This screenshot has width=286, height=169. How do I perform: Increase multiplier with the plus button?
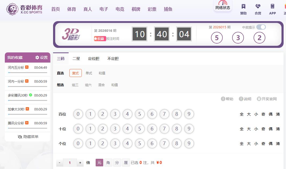click(80, 163)
